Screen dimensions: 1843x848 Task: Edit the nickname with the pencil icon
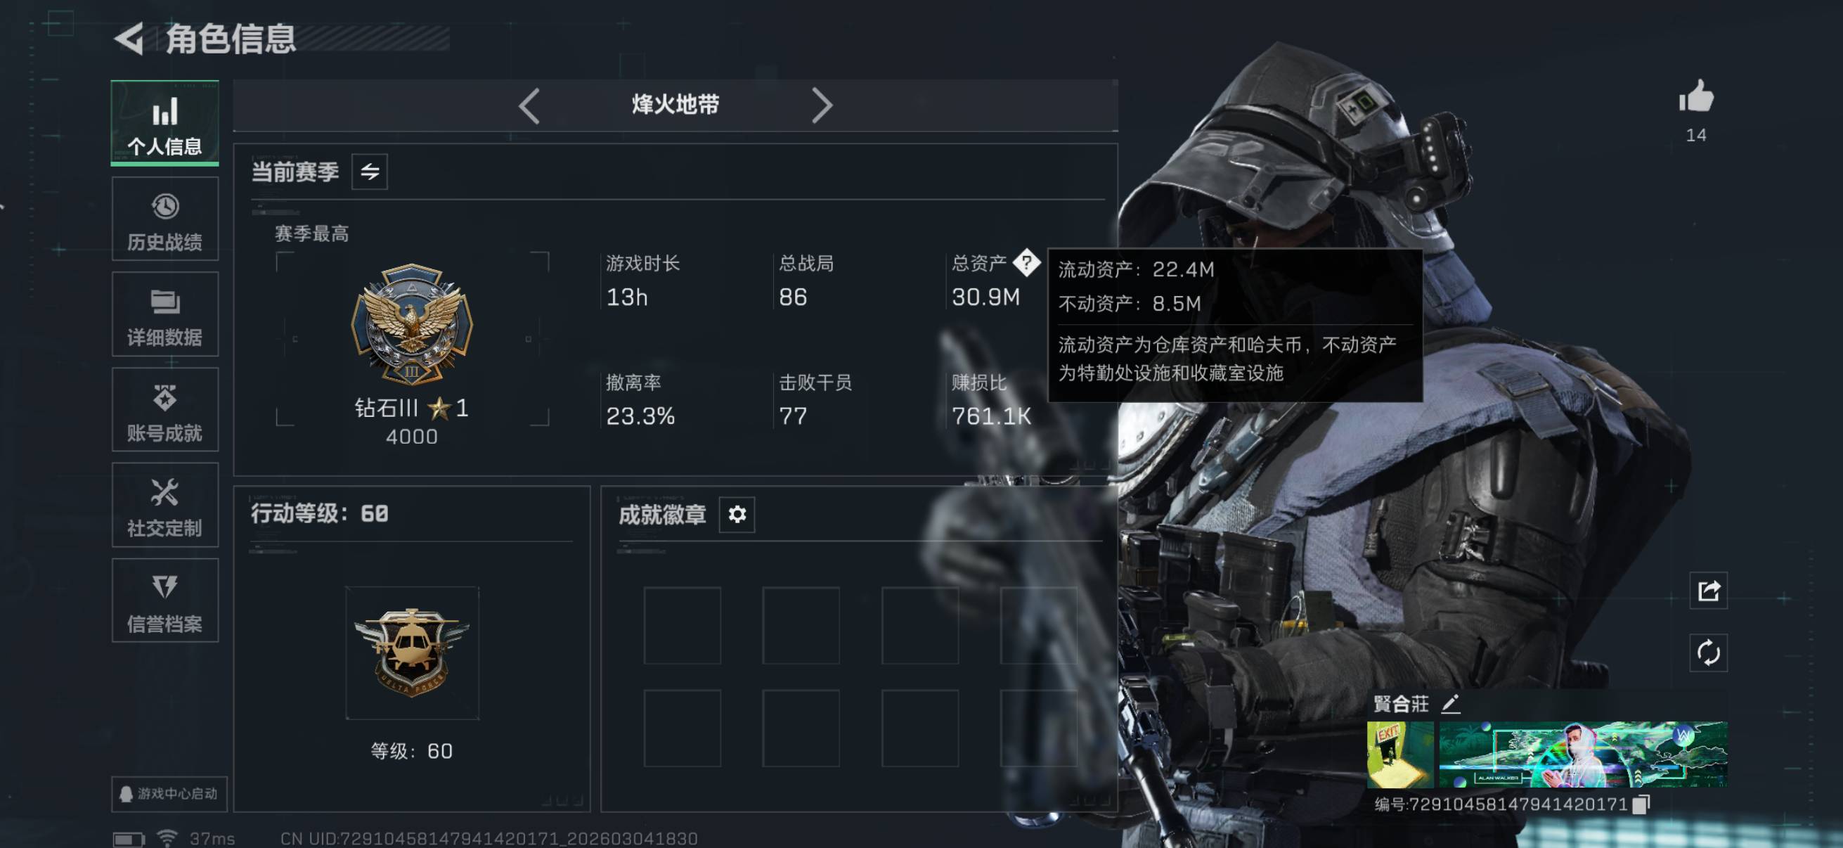[1449, 704]
